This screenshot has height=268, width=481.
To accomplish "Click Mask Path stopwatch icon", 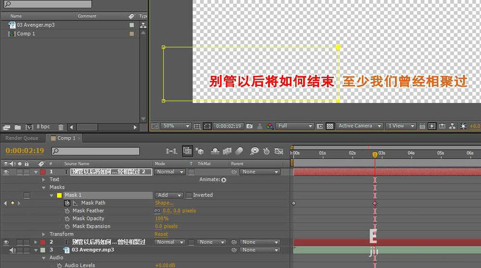I will click(67, 203).
